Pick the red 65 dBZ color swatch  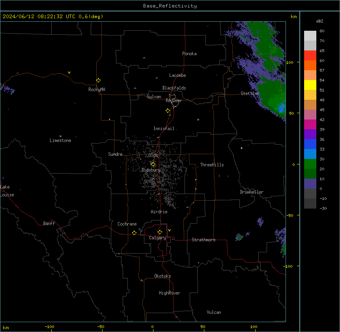310,55
